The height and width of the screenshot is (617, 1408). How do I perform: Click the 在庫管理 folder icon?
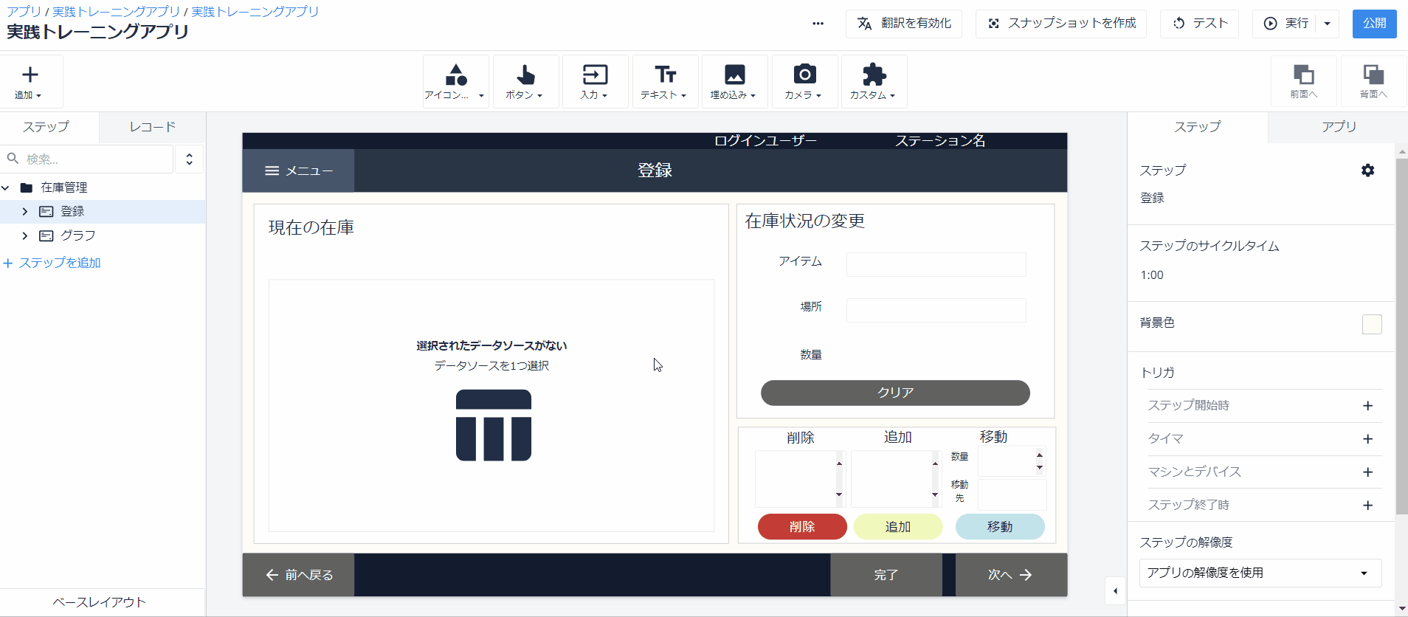[x=27, y=187]
